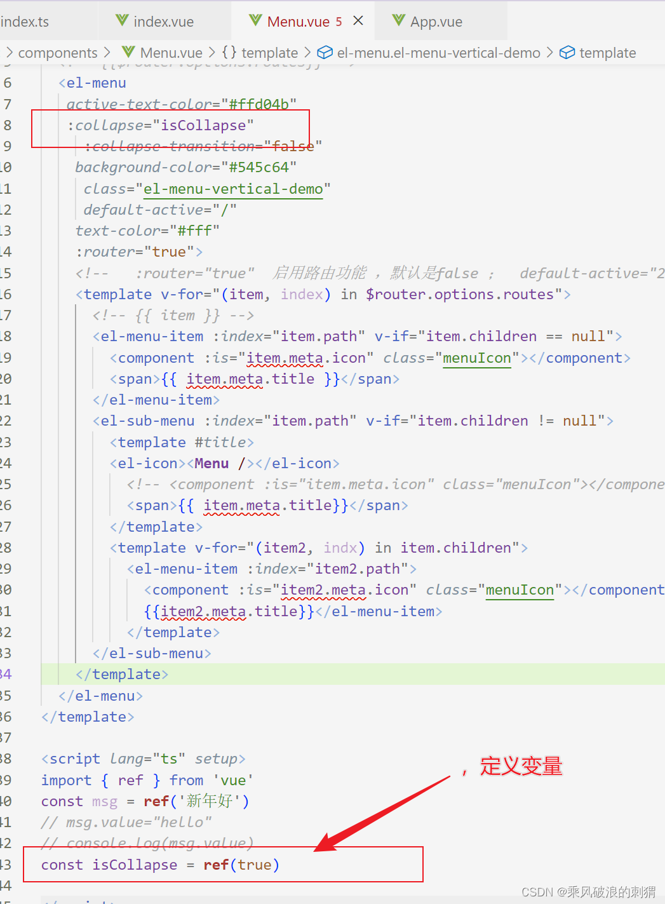The image size is (665, 904).
Task: Click the default-active="/" attribute
Action: (x=160, y=210)
